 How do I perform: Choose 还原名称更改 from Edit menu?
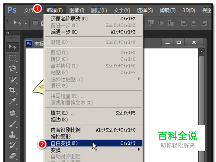[93, 19]
